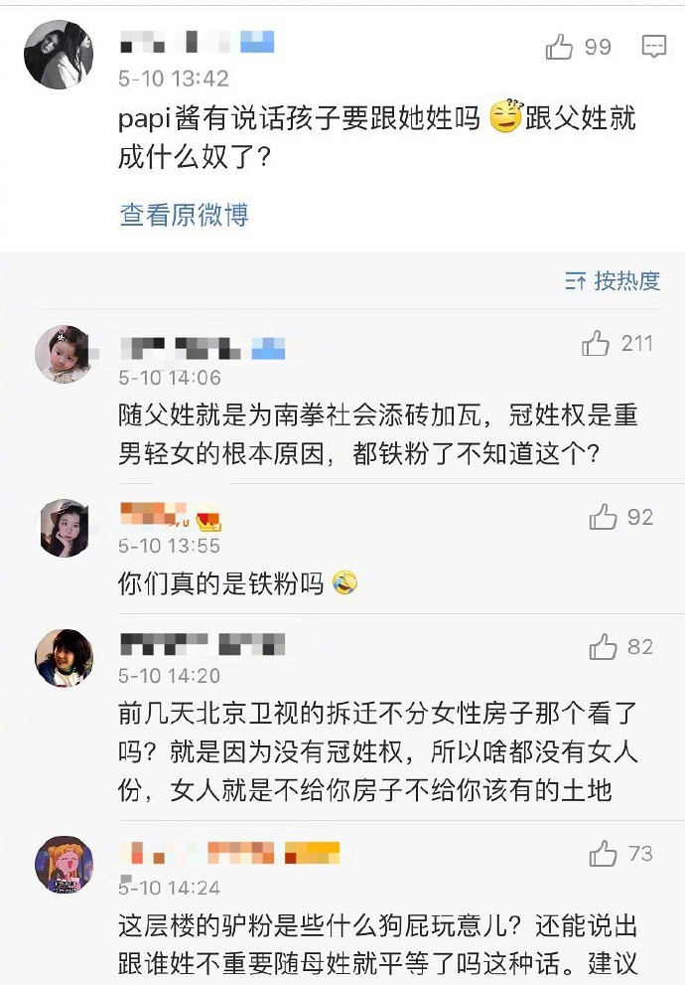The width and height of the screenshot is (685, 985).
Task: Open the main poster's dark avatar
Action: pos(59,54)
